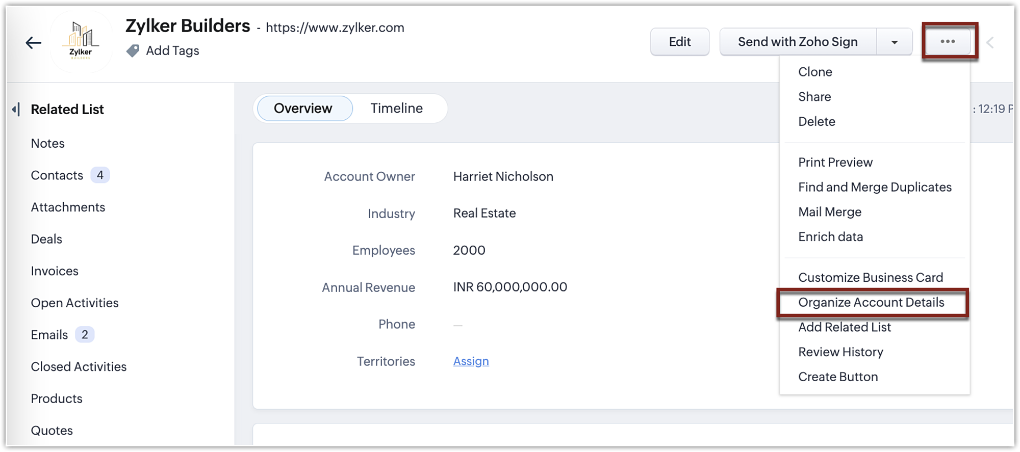Switch to the Timeline tab
Screen dimensions: 1020x452
pos(396,109)
